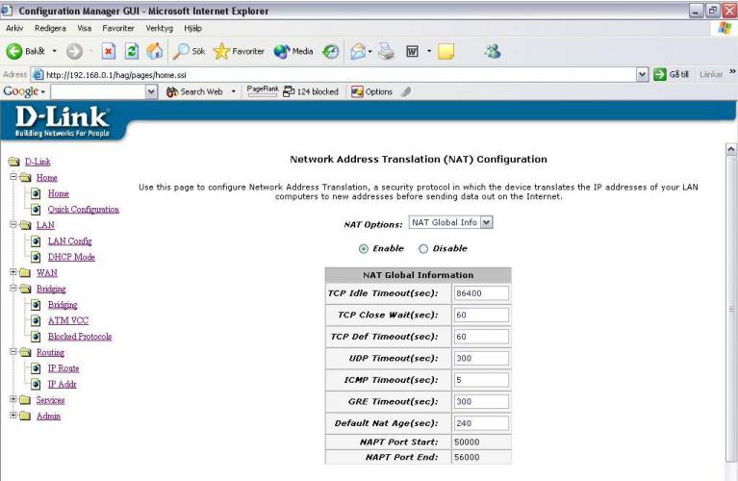Click the UDP Timeout input field
This screenshot has width=738, height=481.
click(x=481, y=358)
